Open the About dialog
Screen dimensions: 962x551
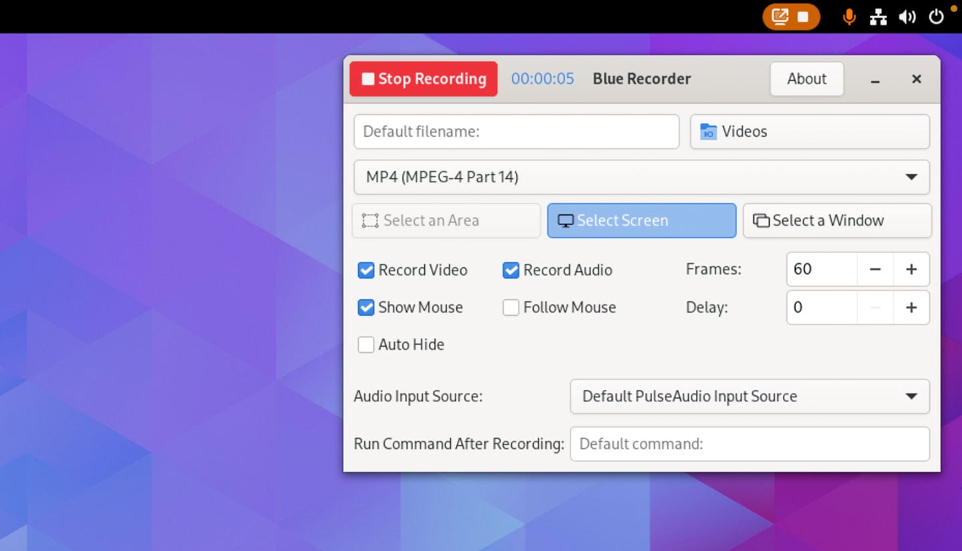point(806,79)
